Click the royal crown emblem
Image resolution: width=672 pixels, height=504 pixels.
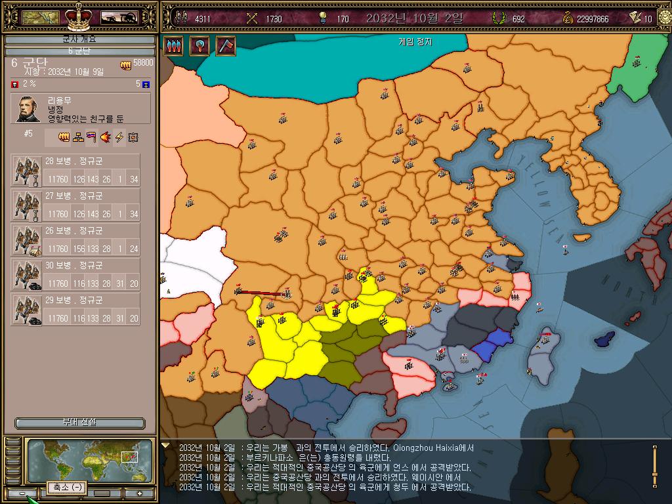click(79, 16)
